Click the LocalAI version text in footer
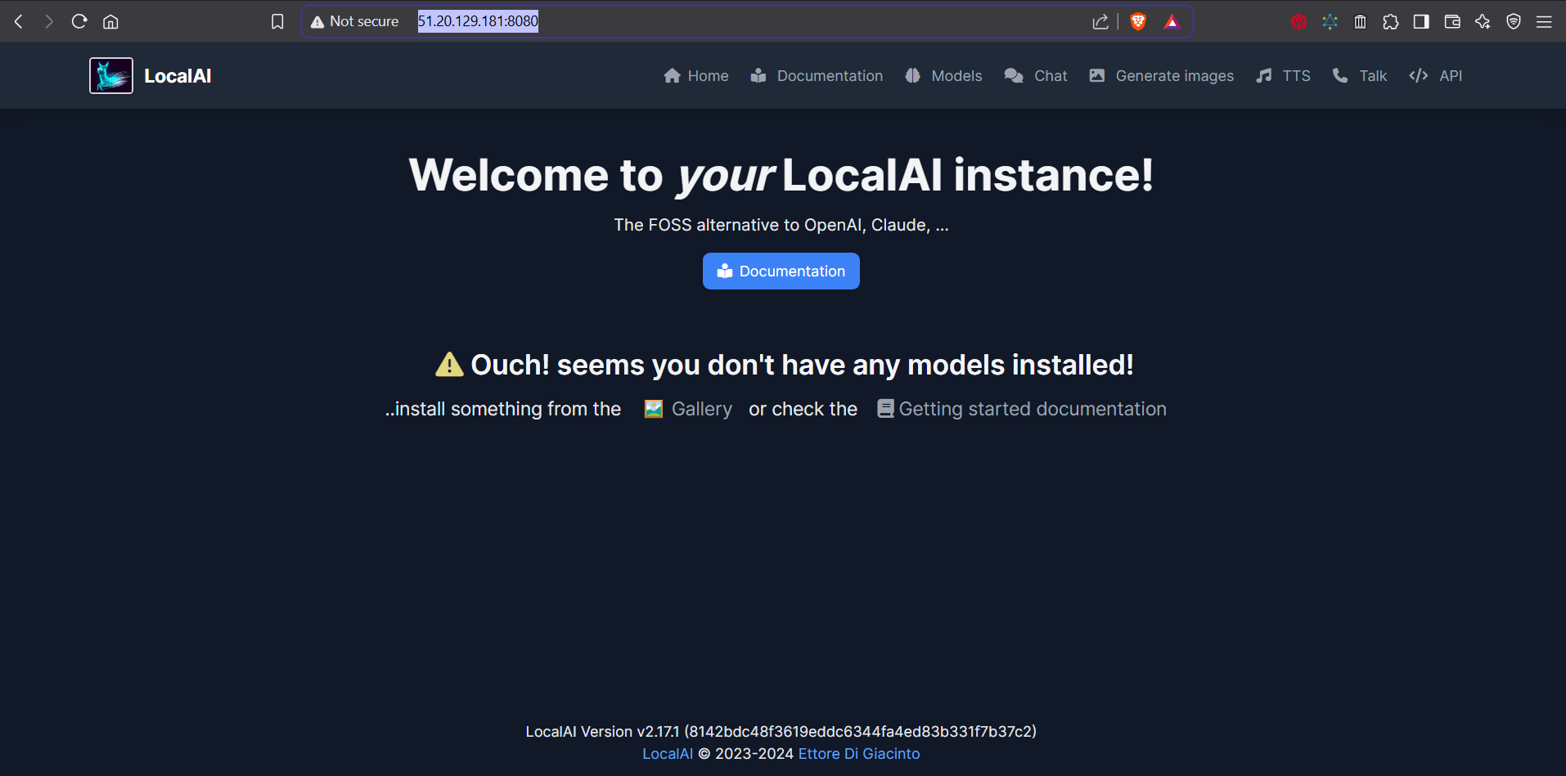 tap(781, 732)
